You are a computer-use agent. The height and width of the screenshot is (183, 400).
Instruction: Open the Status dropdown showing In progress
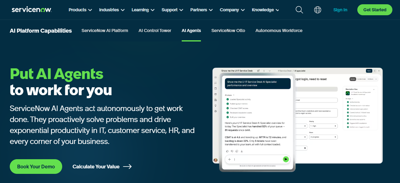(323, 137)
